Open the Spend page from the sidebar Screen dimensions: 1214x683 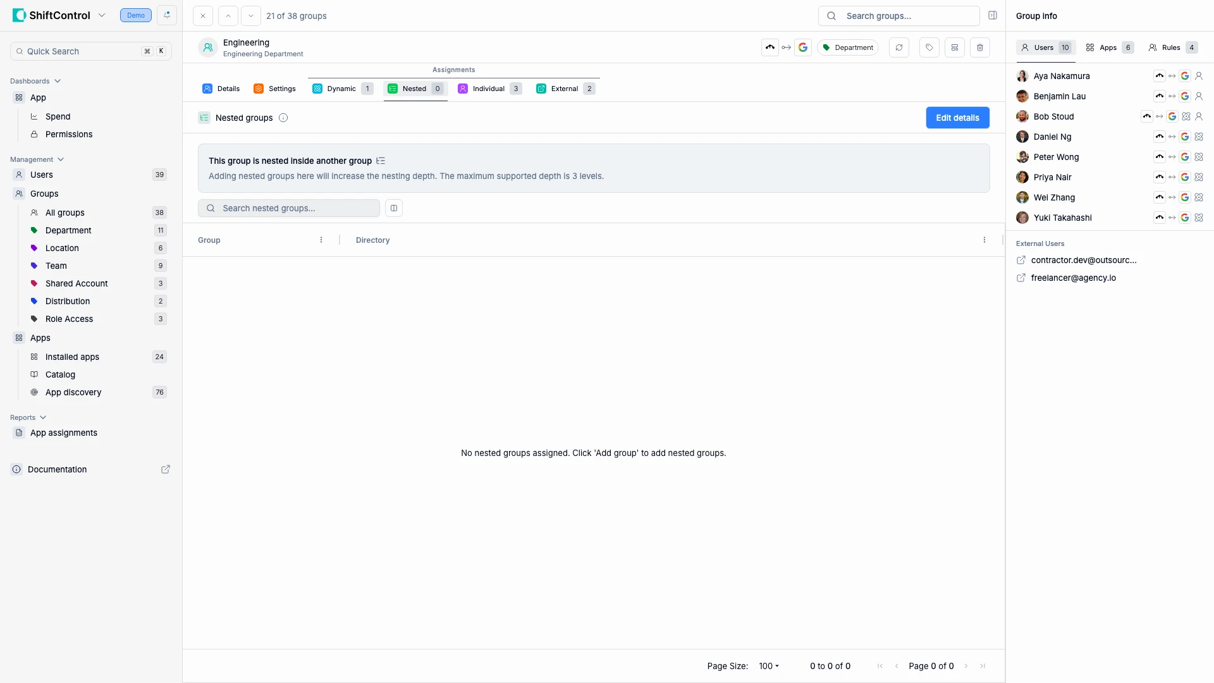coord(58,116)
